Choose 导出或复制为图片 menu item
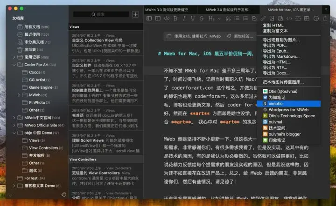The width and height of the screenshot is (336, 206). point(289,40)
